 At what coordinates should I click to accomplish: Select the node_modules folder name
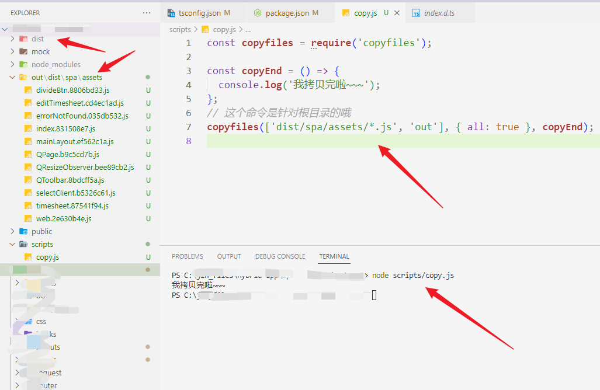point(56,64)
